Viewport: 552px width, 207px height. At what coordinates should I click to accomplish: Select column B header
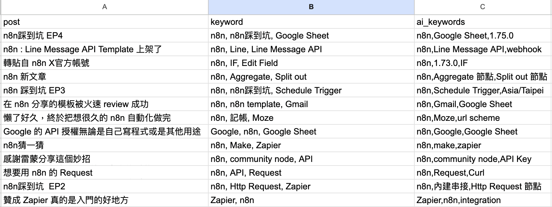pyautogui.click(x=311, y=7)
